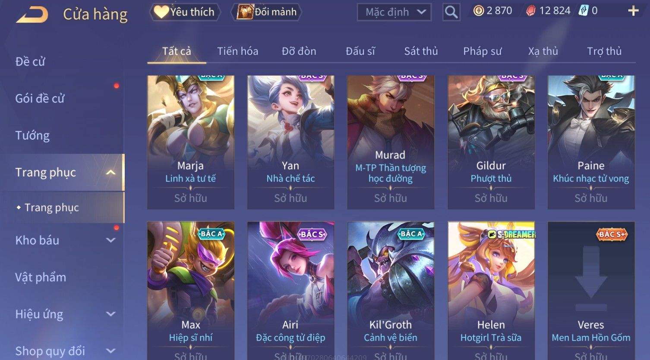The image size is (650, 360).
Task: Switch to the Tiến hóa tab
Action: (237, 51)
